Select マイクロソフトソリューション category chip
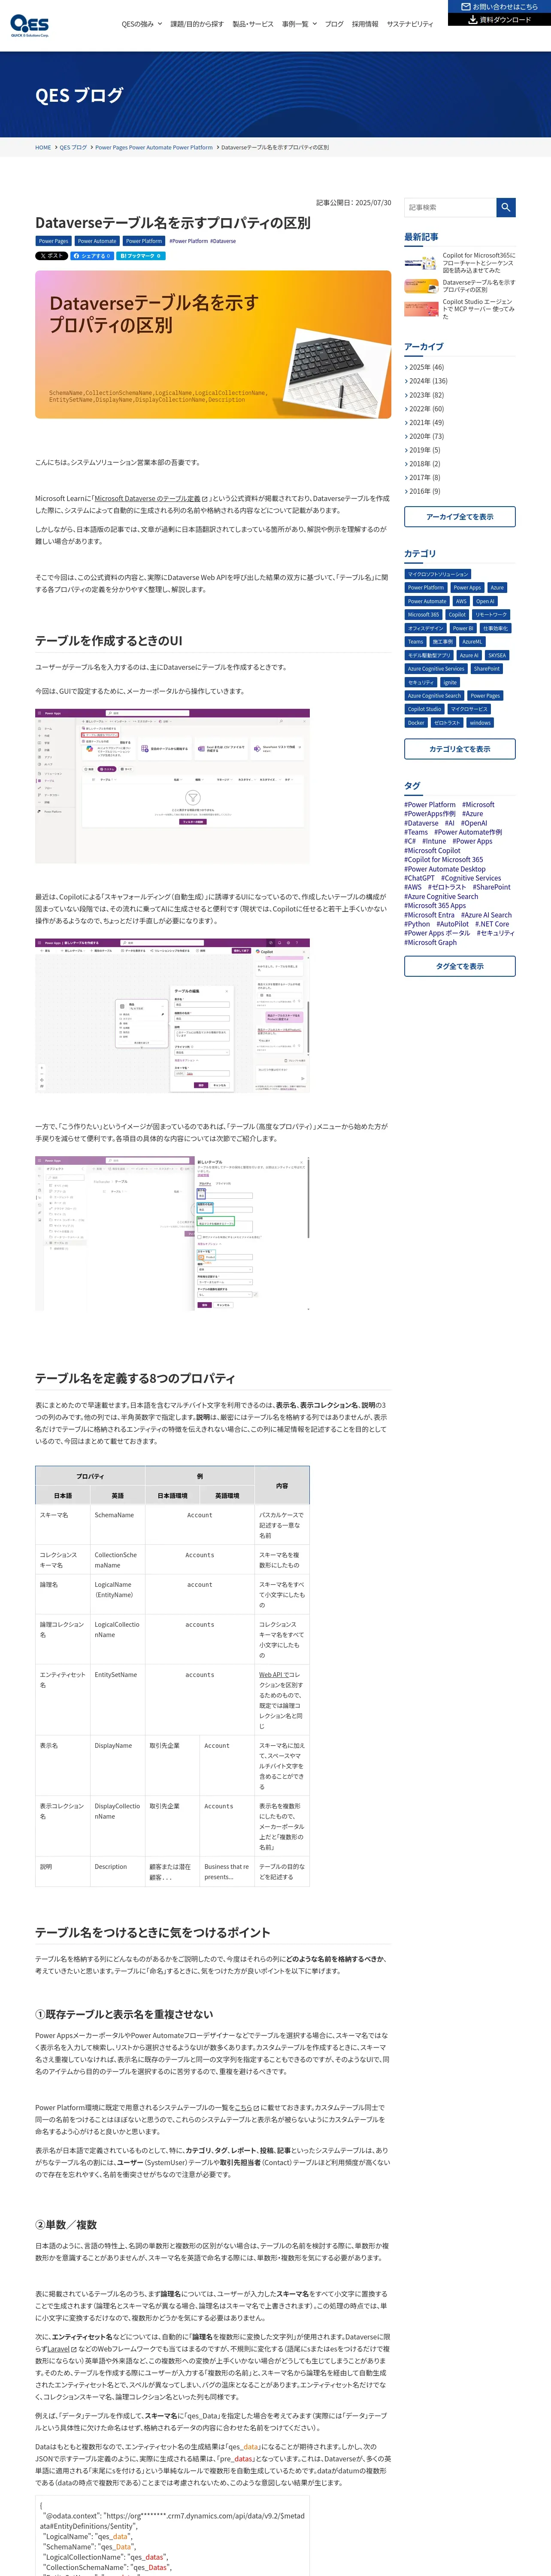 [438, 574]
